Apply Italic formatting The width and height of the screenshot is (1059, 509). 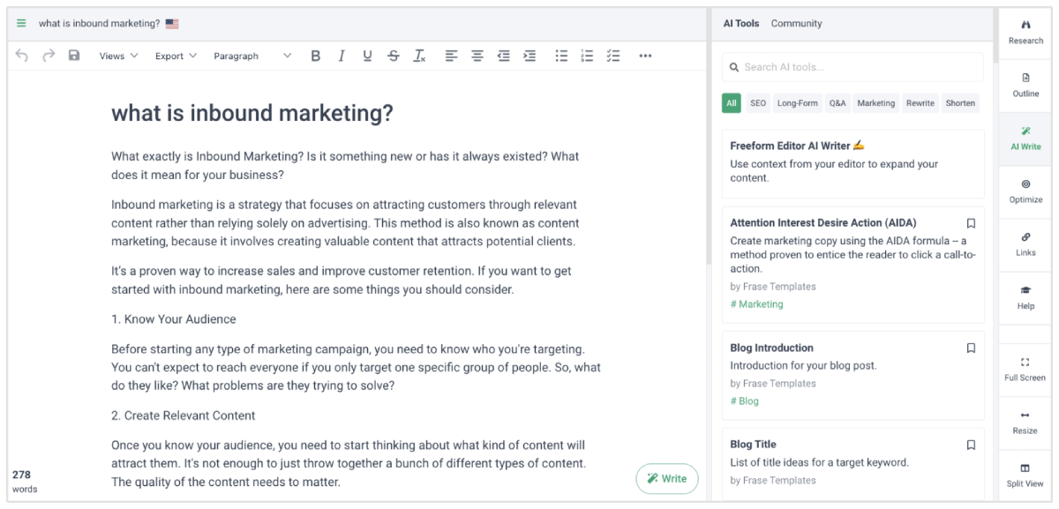[x=342, y=56]
